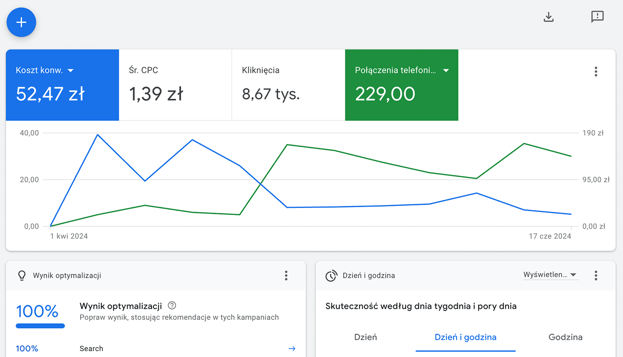Expand the Połączenia telefoni... metric dropdown
The height and width of the screenshot is (357, 623).
tap(446, 71)
